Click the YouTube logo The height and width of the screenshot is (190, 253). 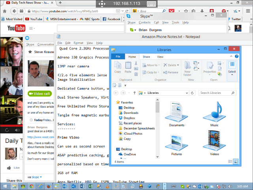click(x=16, y=28)
